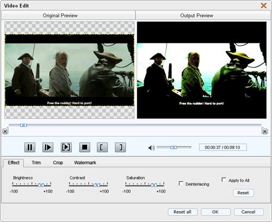Click the Reset button in Effect panel

coord(243,193)
